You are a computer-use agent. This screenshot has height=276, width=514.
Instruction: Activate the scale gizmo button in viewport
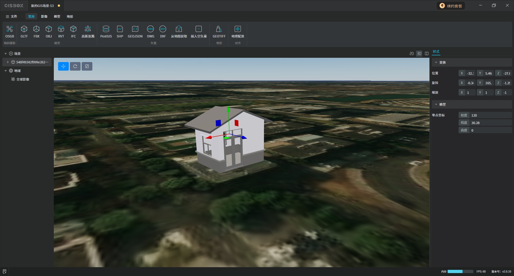coord(87,66)
